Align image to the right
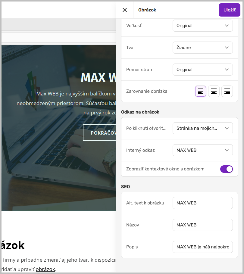 coord(227,91)
